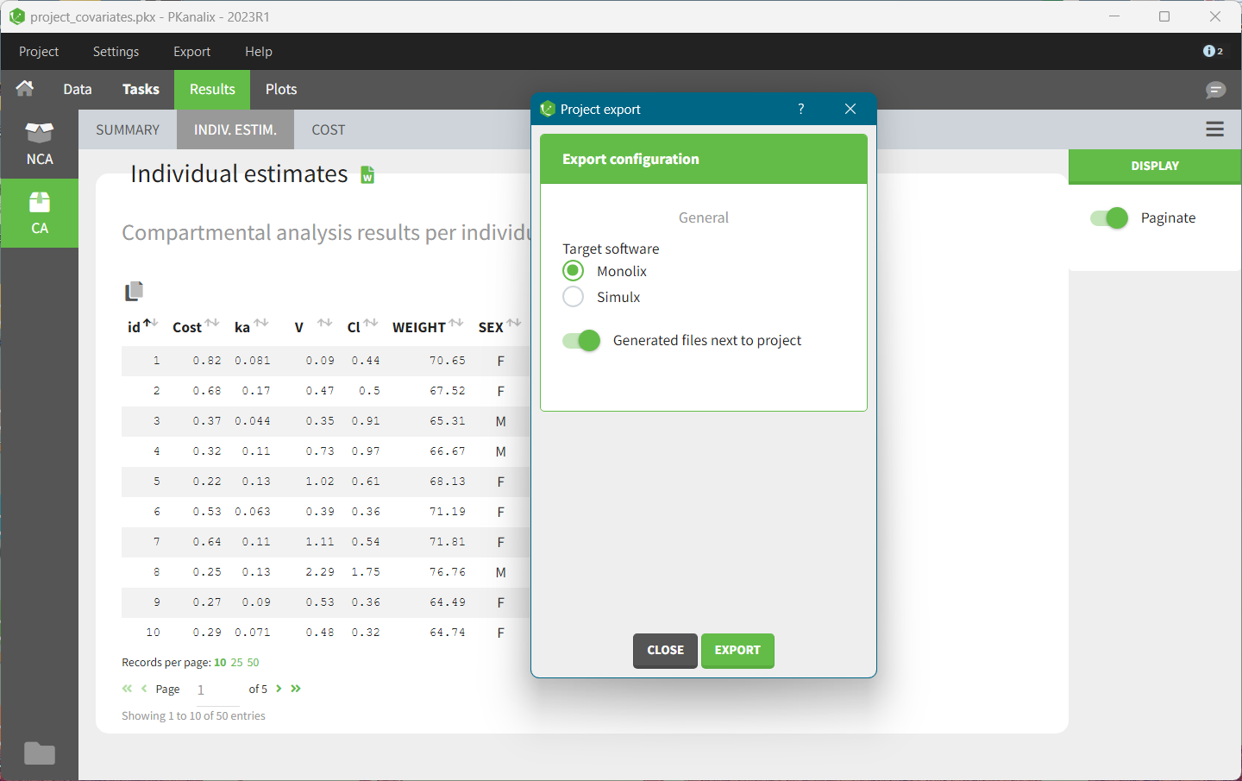Click the home icon in the toolbar
The width and height of the screenshot is (1242, 781).
(x=25, y=89)
